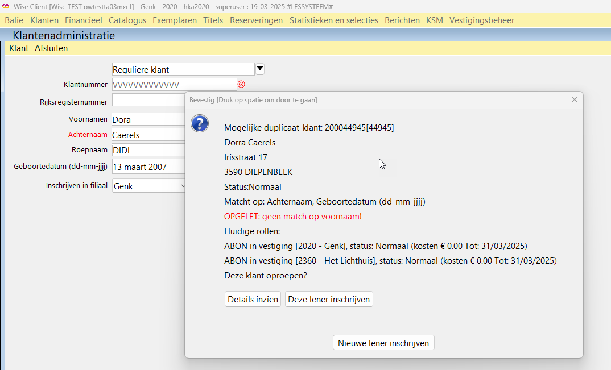
Task: Open the KSM menu
Action: click(x=435, y=20)
